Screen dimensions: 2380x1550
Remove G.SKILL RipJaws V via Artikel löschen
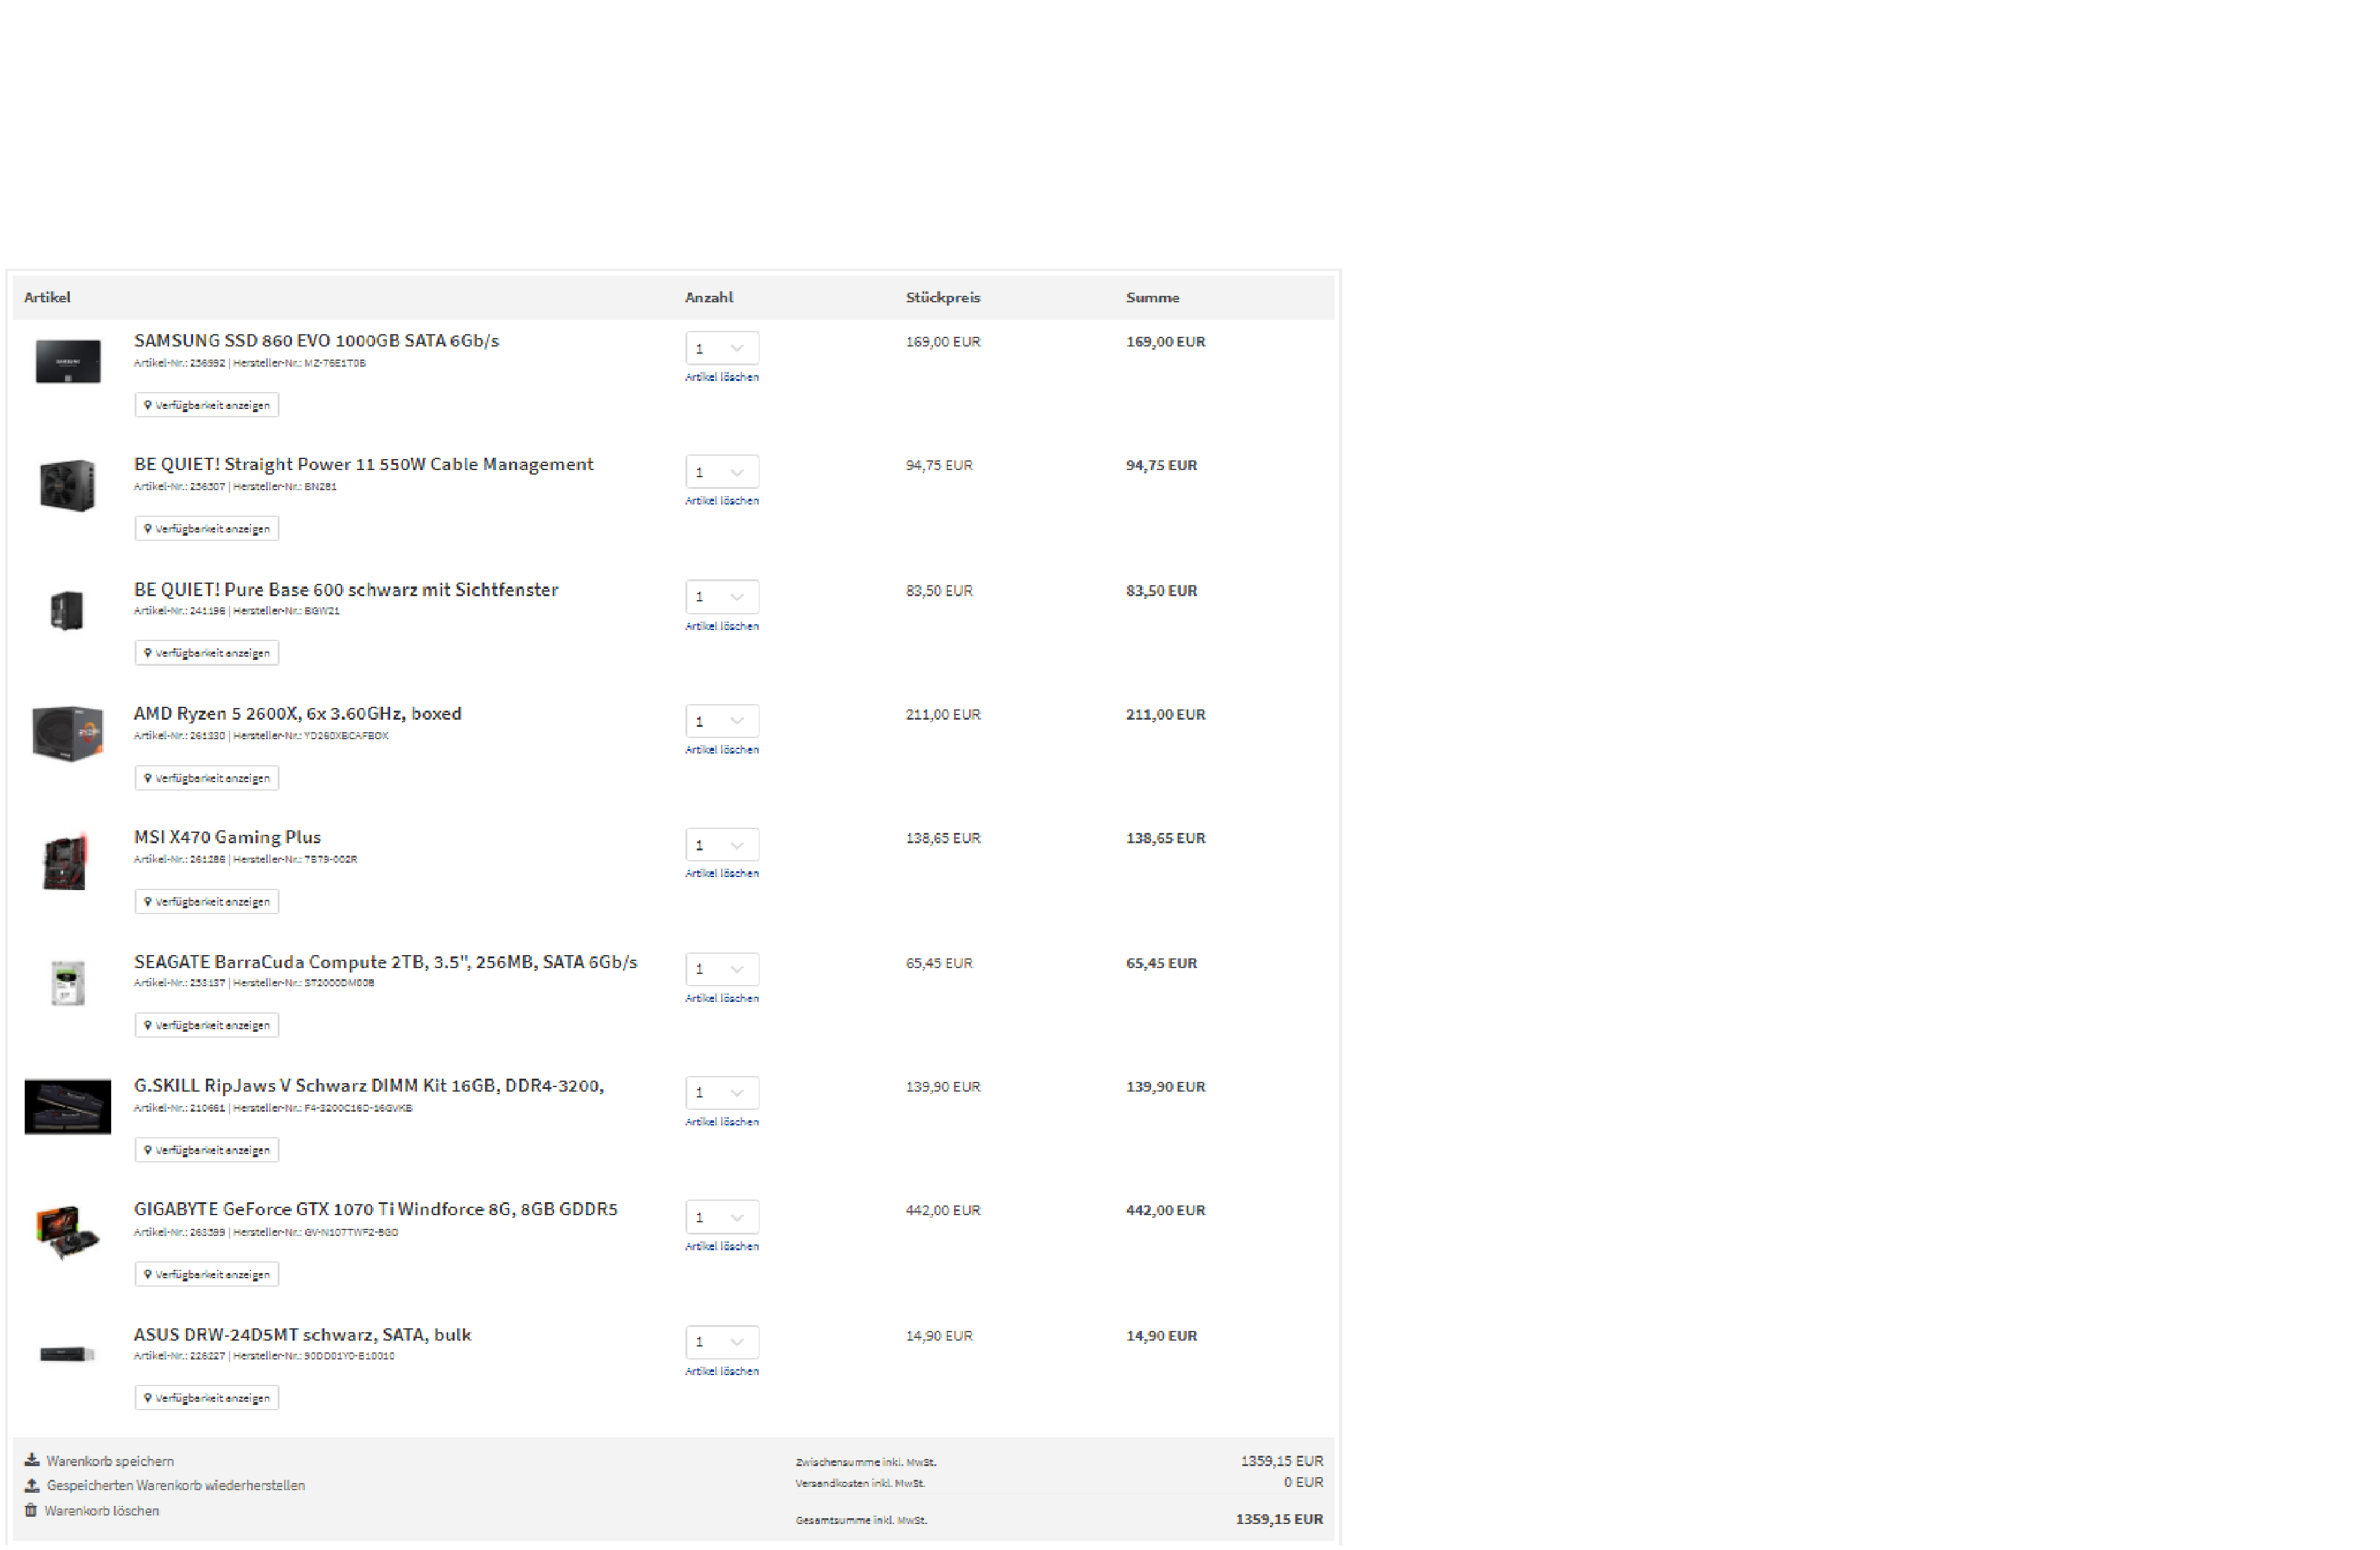coord(721,1122)
